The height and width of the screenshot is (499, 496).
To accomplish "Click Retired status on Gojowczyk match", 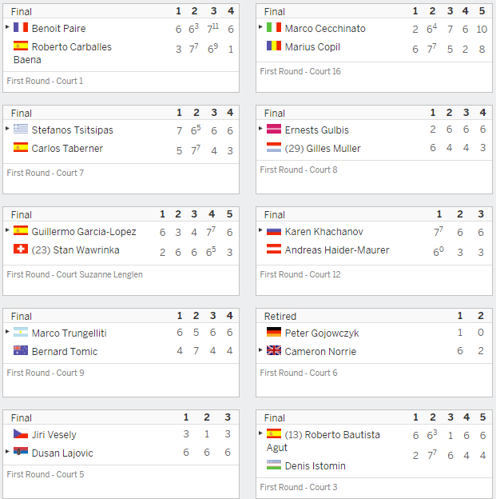I will (x=280, y=317).
